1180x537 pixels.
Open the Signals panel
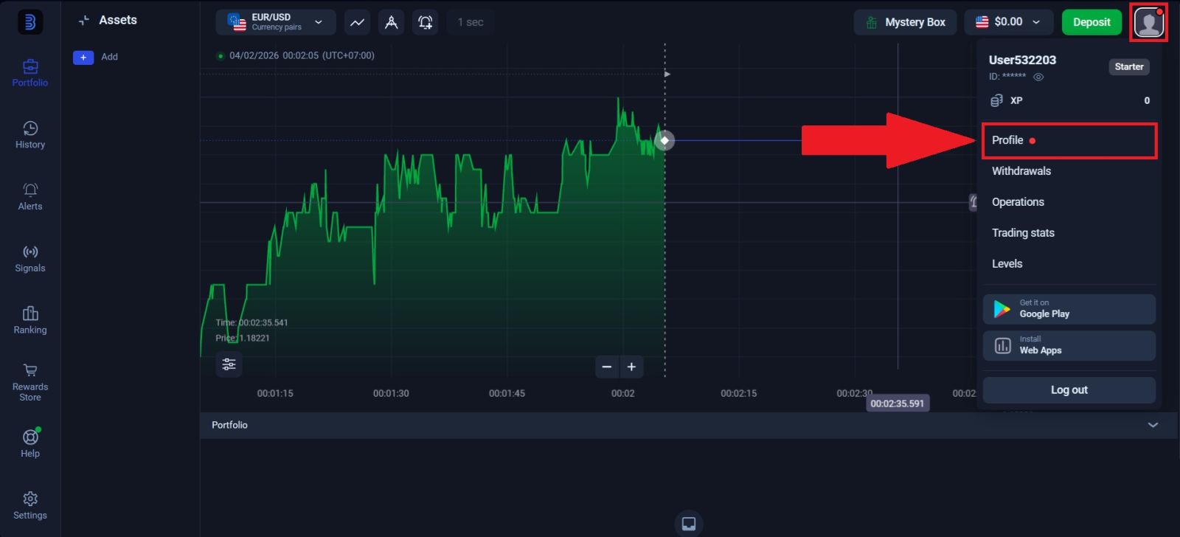[30, 258]
